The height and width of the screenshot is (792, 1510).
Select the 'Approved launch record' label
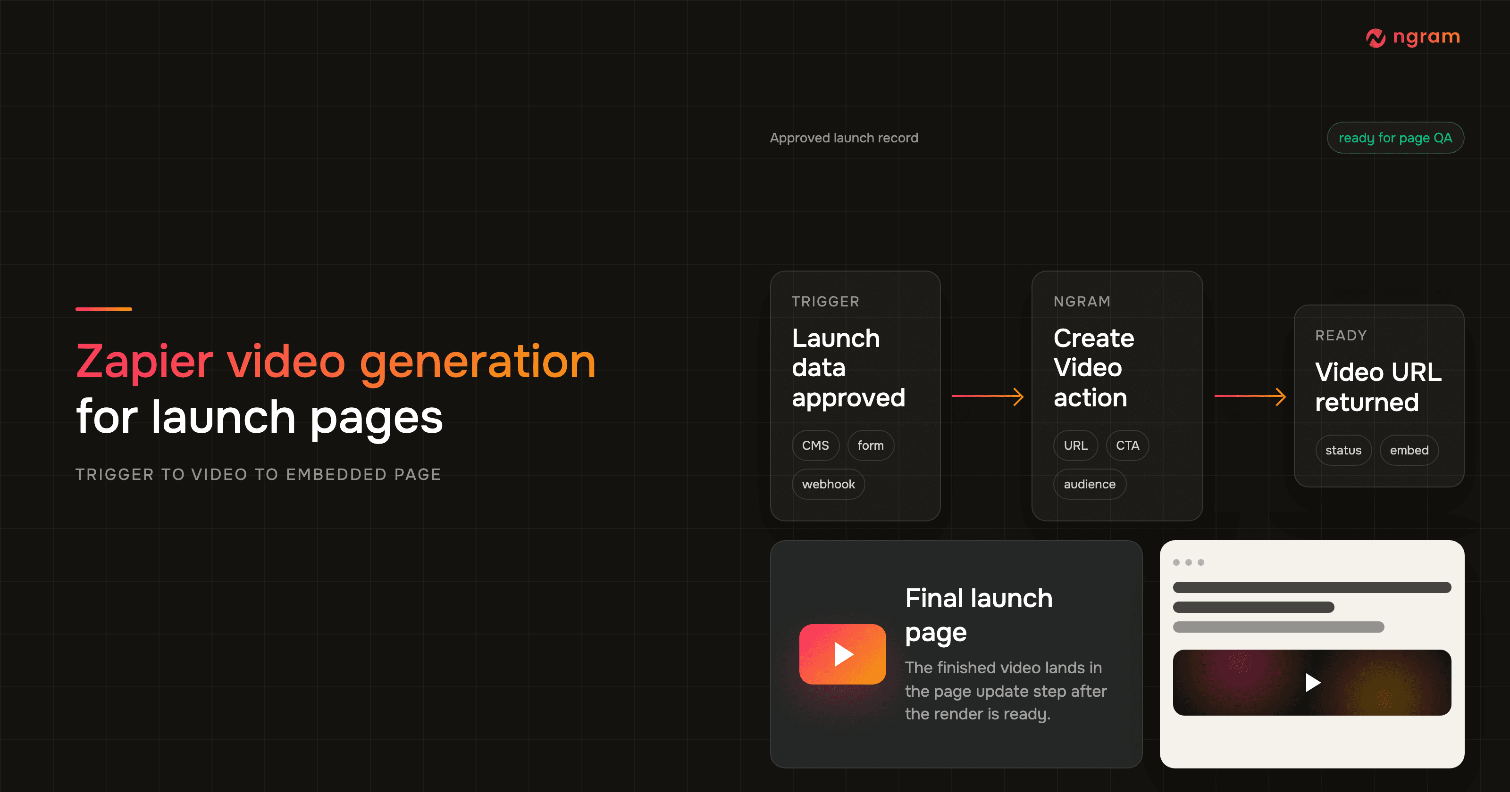point(844,138)
